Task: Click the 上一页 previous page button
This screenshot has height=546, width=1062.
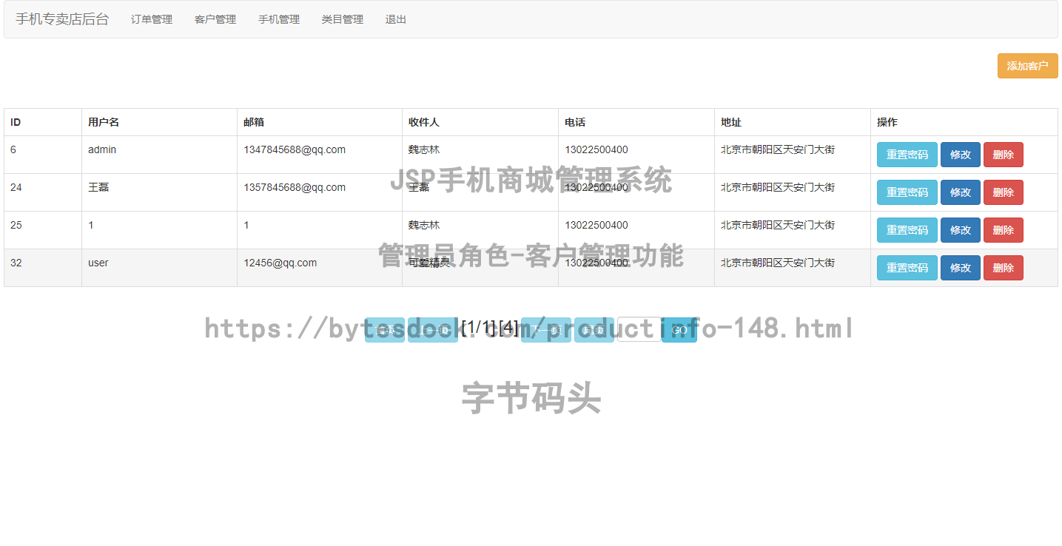Action: [x=433, y=330]
